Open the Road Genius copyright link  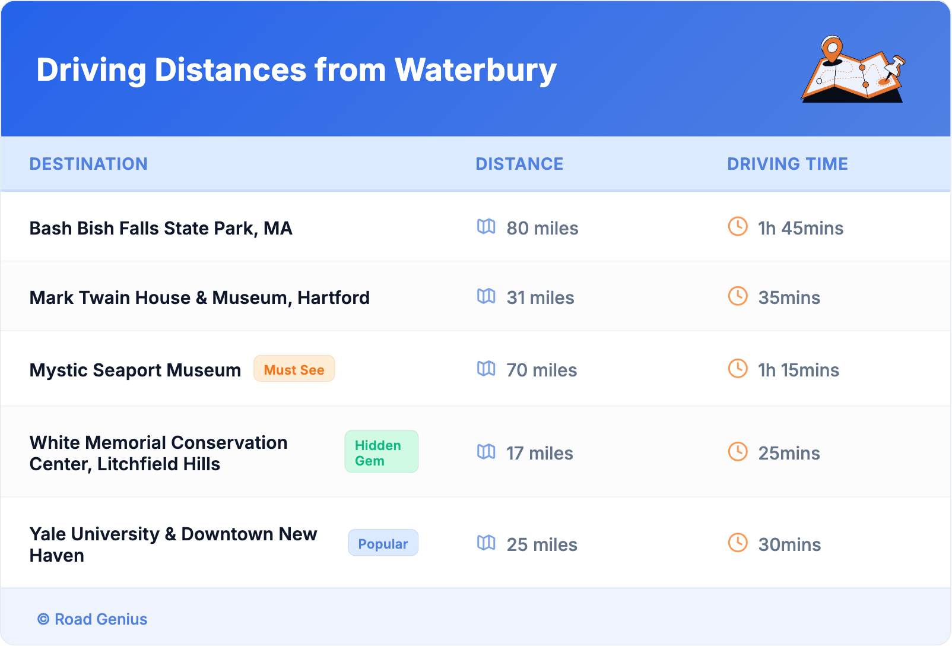coord(93,619)
